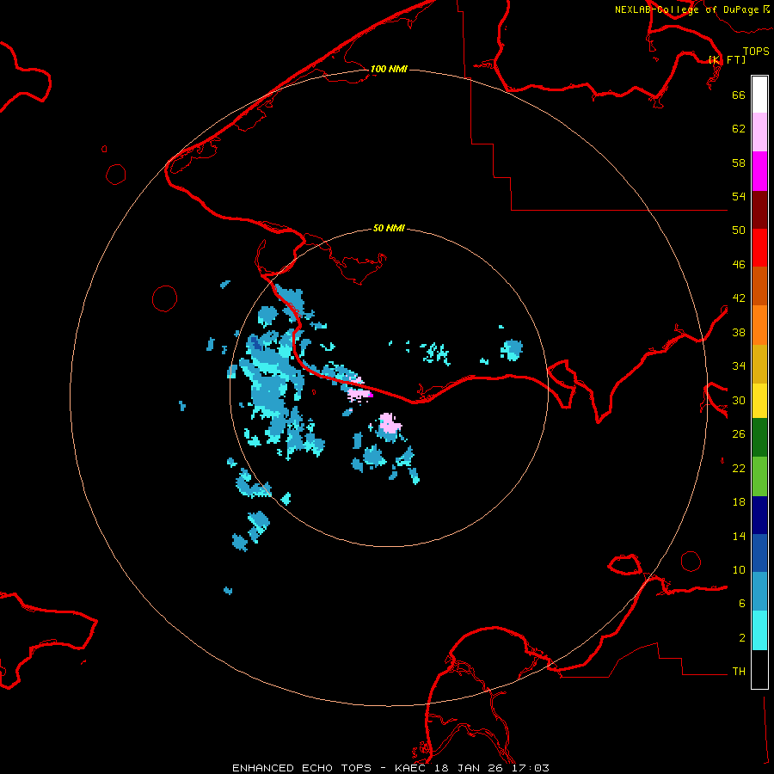Select the legend value "6"

tap(742, 604)
